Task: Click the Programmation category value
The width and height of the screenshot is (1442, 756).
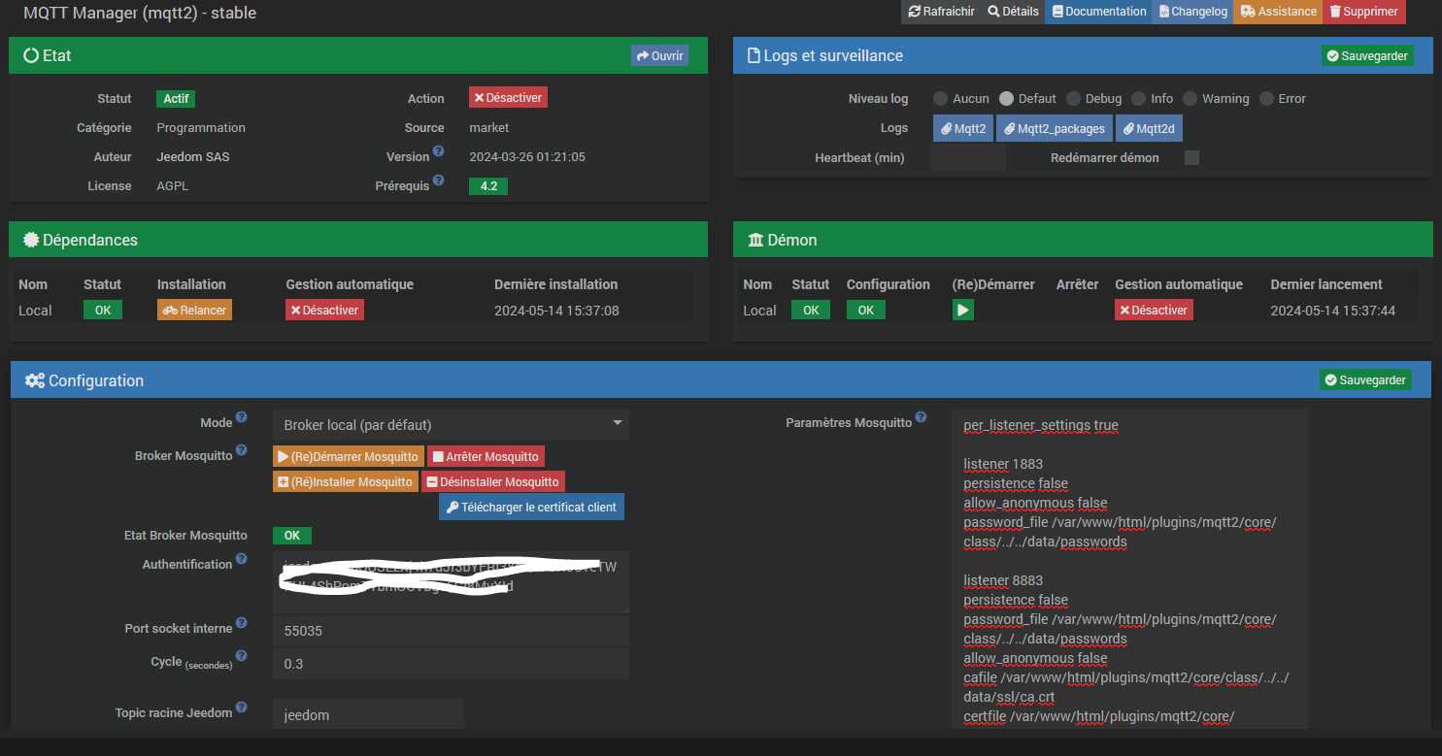Action: tap(201, 127)
